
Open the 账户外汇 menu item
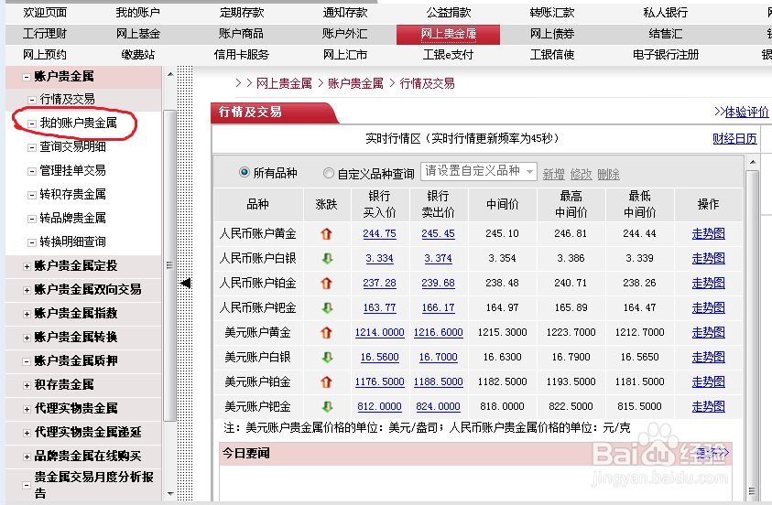click(344, 34)
